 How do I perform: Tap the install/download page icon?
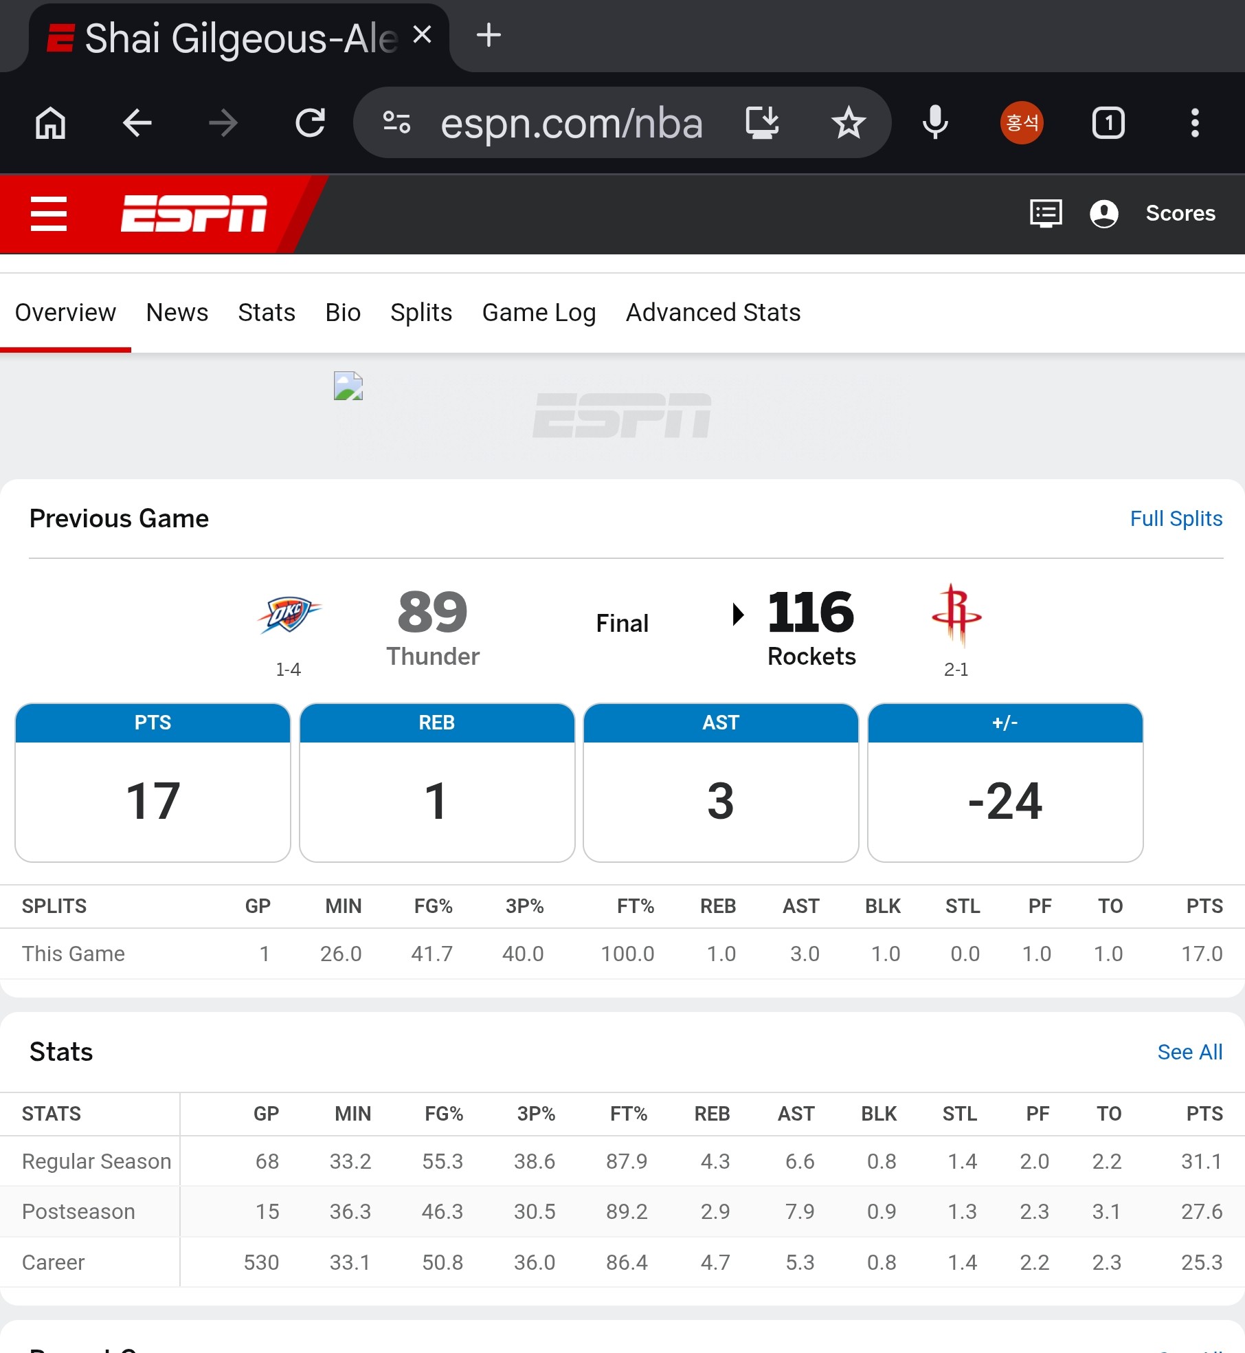click(762, 123)
